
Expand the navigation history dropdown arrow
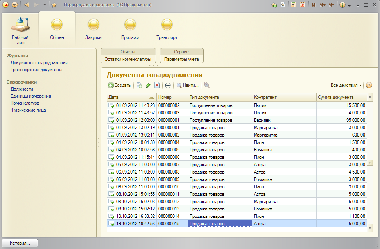[x=44, y=5]
